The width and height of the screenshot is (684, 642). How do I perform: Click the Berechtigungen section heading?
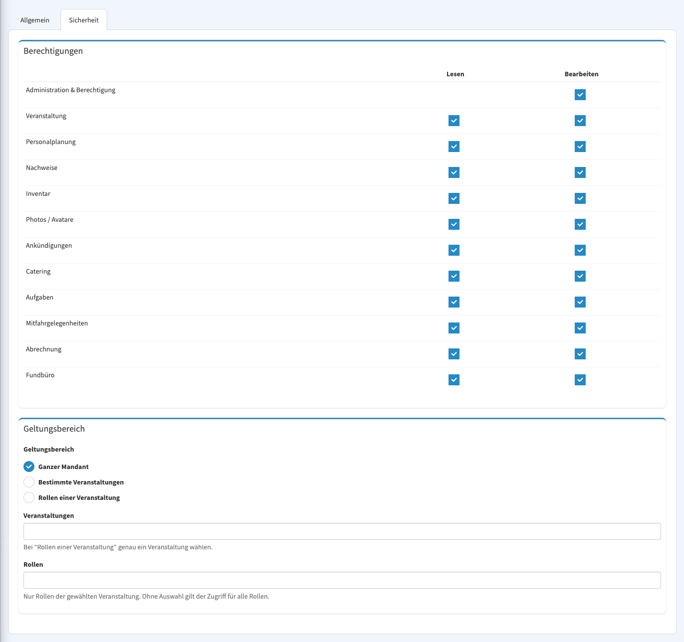pyautogui.click(x=53, y=51)
